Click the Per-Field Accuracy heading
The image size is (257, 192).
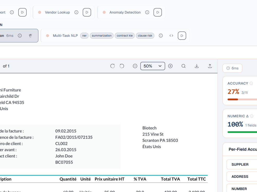point(243,149)
